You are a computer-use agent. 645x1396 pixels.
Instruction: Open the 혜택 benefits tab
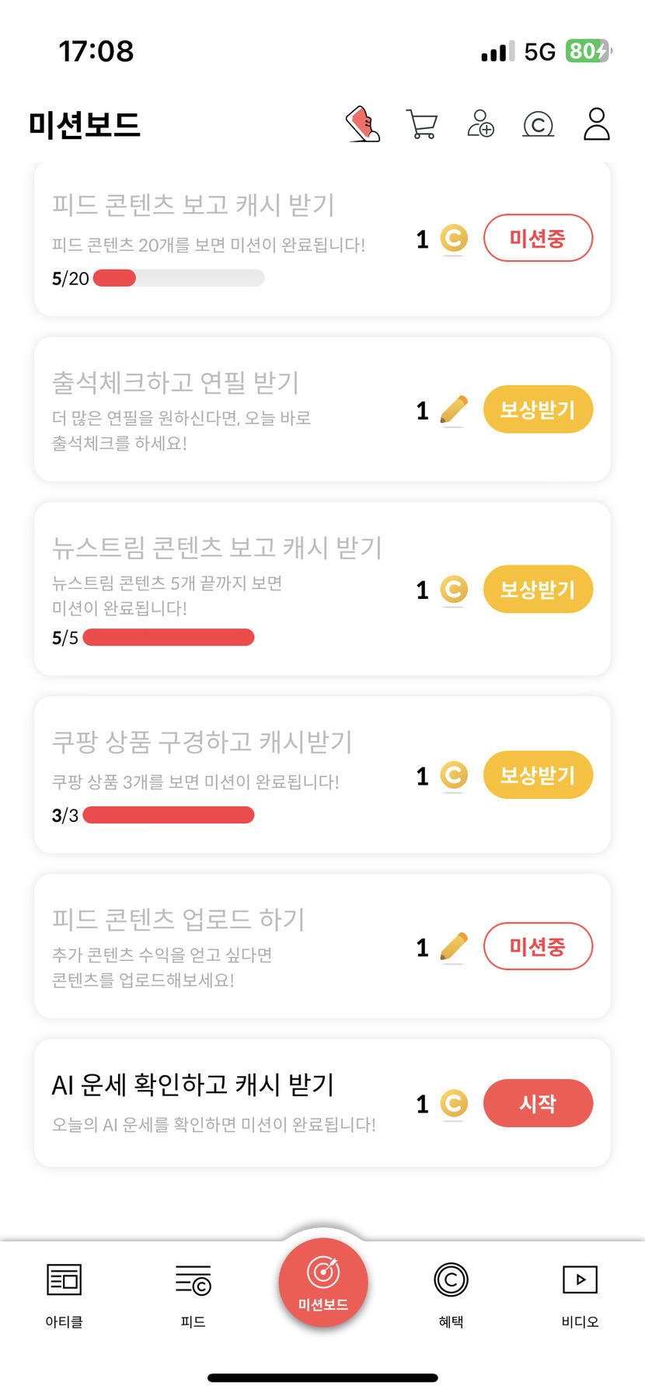point(451,1291)
